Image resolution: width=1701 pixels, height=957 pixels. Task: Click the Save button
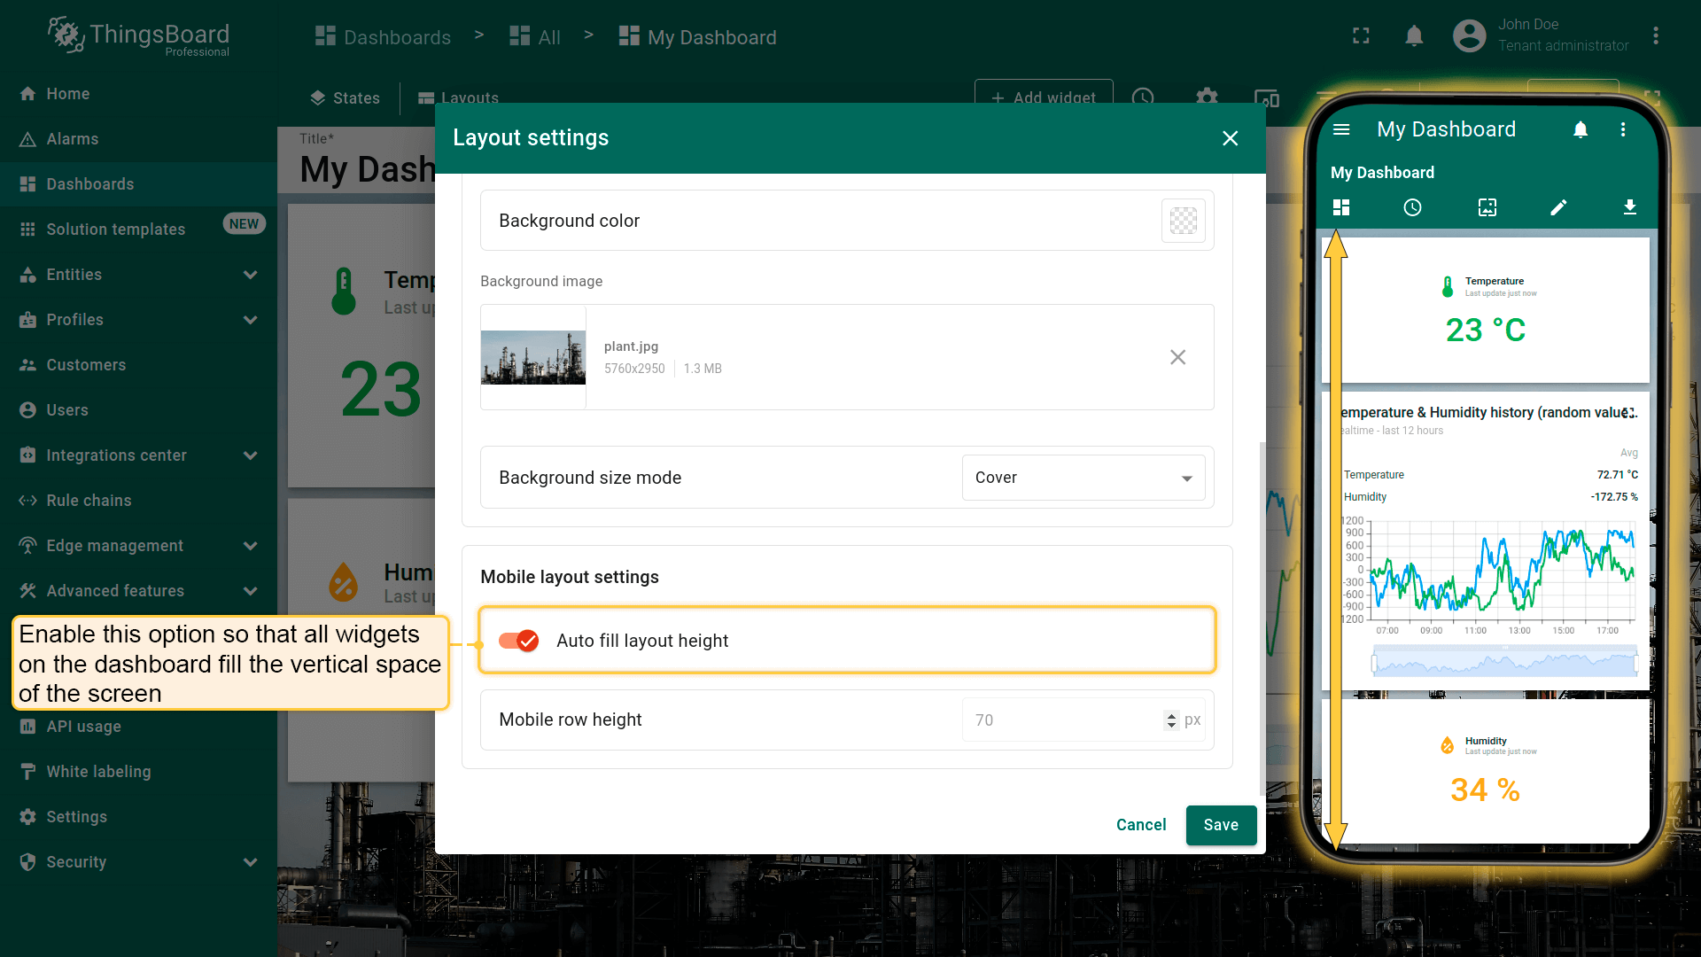pos(1220,825)
